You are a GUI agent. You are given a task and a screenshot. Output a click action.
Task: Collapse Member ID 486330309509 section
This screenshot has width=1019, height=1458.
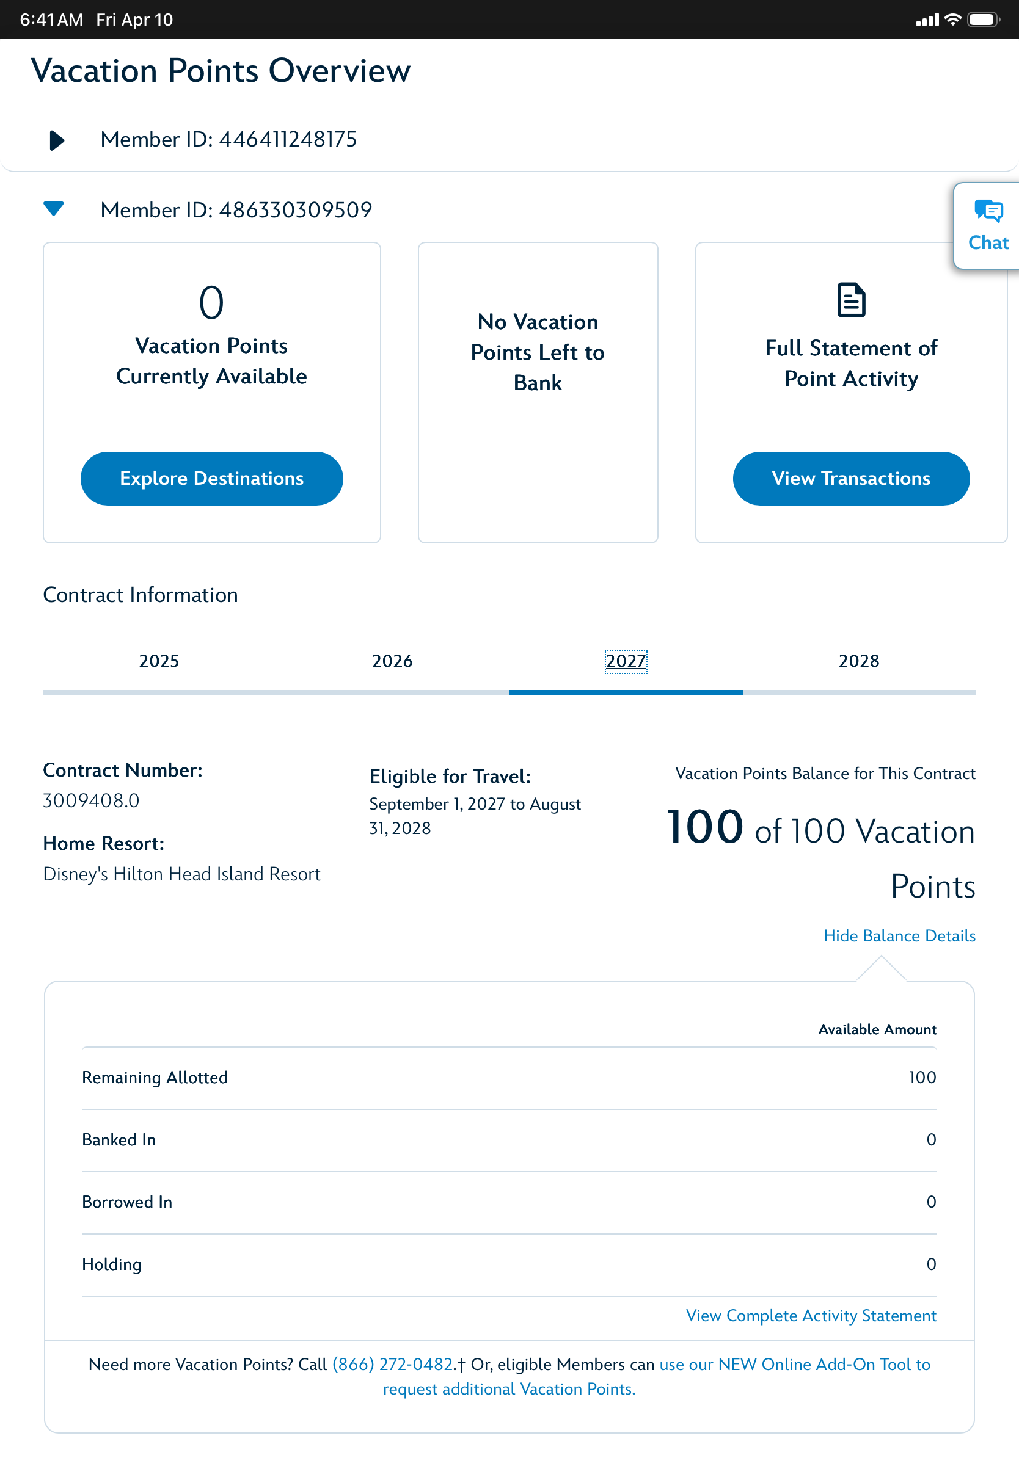coord(54,209)
